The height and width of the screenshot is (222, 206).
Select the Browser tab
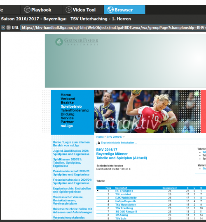pyautogui.click(x=124, y=10)
